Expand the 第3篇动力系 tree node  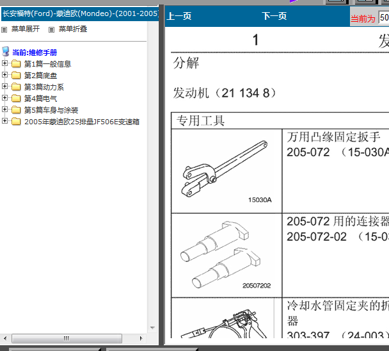coord(4,86)
